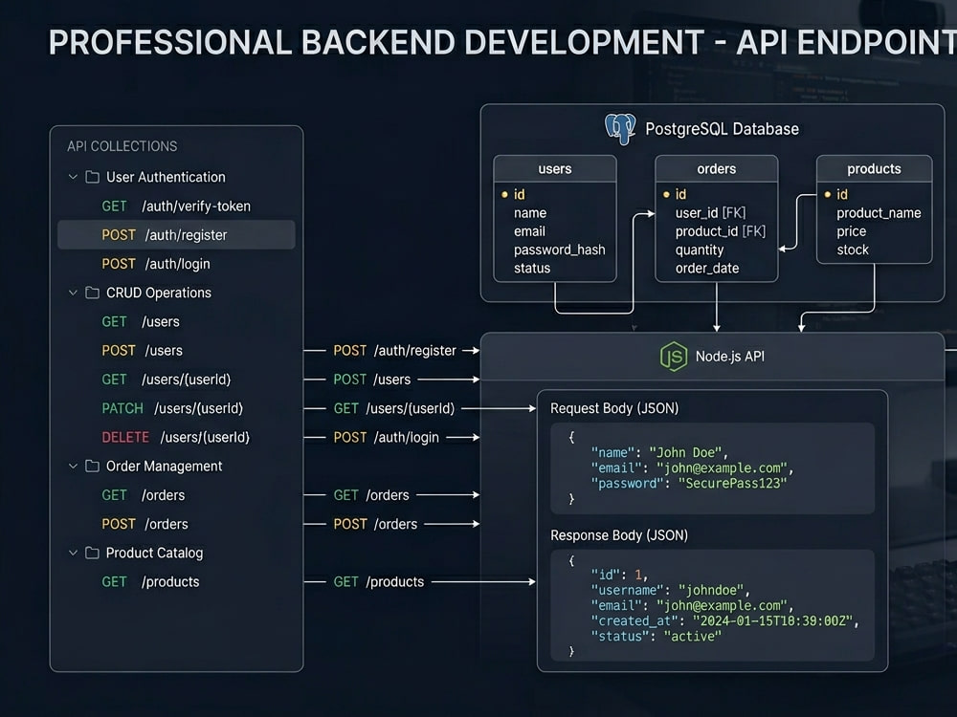Click the User Authentication folder label

(x=166, y=177)
